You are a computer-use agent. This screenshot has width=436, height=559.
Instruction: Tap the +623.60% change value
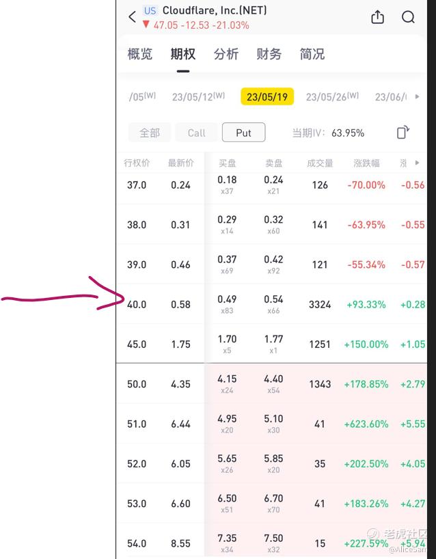(x=366, y=424)
